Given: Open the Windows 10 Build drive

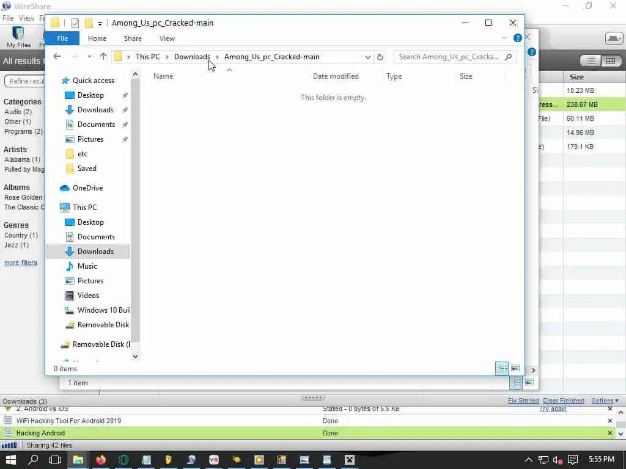Looking at the screenshot, I should point(103,310).
